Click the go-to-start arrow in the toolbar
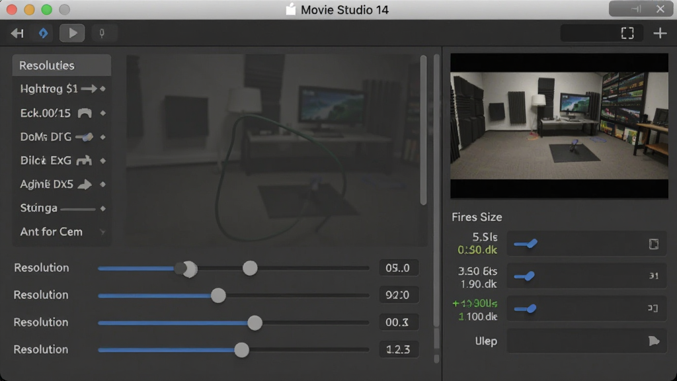The height and width of the screenshot is (381, 677). tap(17, 33)
